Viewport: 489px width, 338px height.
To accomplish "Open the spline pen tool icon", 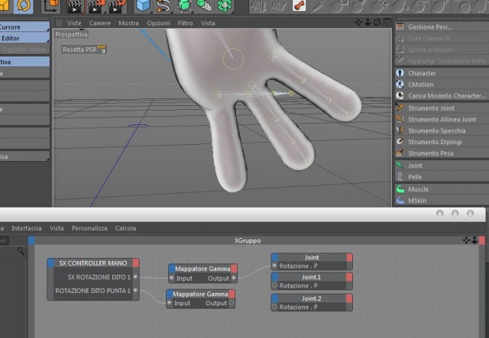I will [163, 6].
